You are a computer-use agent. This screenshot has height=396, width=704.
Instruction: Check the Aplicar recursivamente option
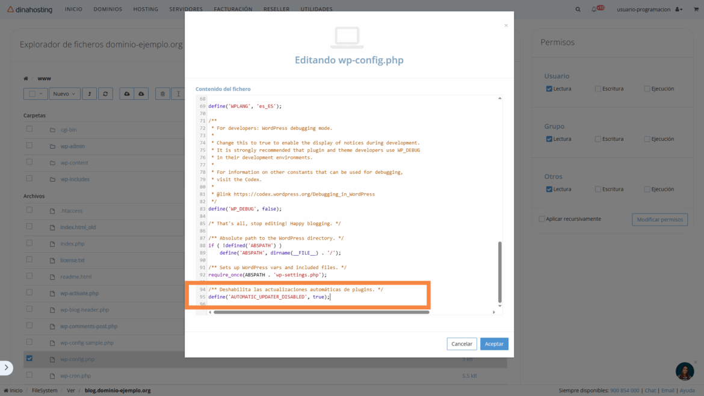pos(542,219)
